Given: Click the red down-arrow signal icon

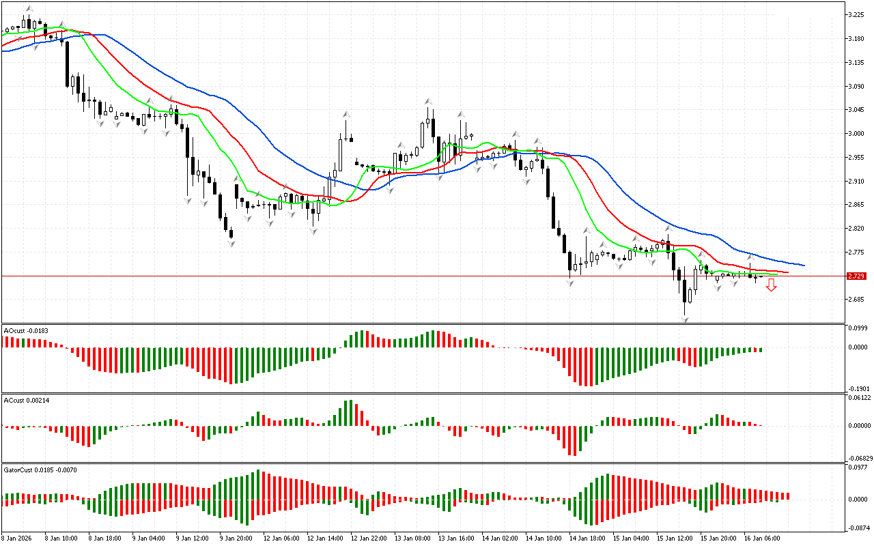Looking at the screenshot, I should [771, 285].
